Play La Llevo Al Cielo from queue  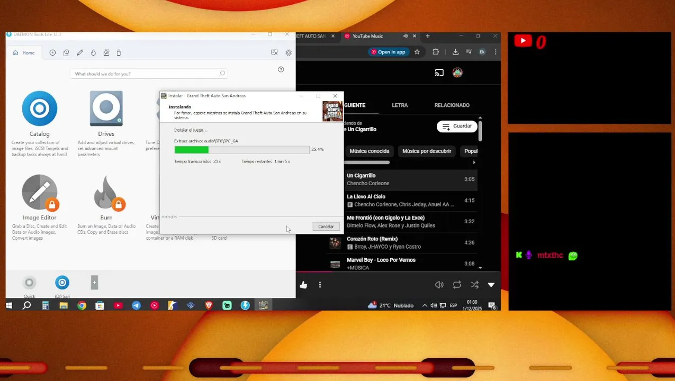click(x=402, y=201)
